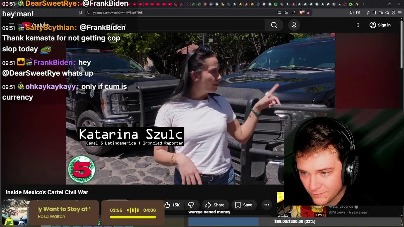
Task: Open the browser extensions puzzle icon
Action: [x=352, y=13]
